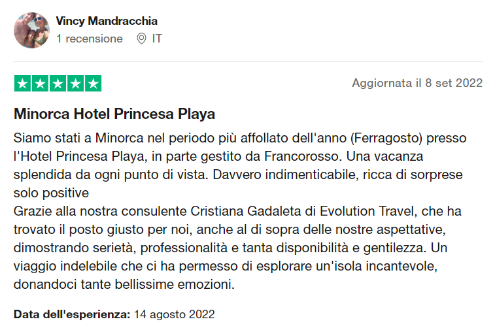Click the fifth green star
This screenshot has height=330, width=495.
(x=93, y=84)
